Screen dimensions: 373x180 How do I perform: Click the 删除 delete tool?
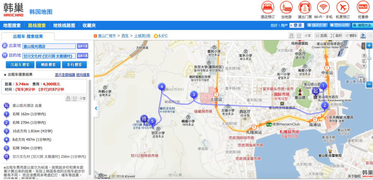click(351, 36)
